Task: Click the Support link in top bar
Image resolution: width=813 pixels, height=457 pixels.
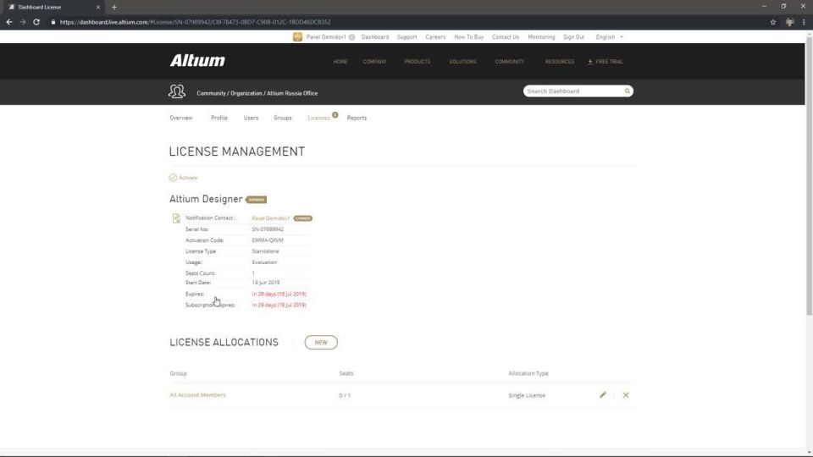Action: (407, 37)
